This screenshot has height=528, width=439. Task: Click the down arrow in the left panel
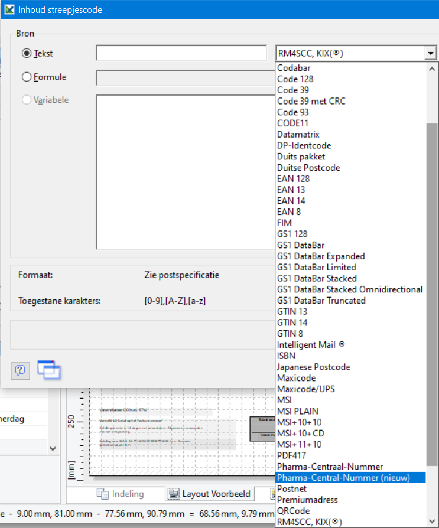tap(54, 448)
